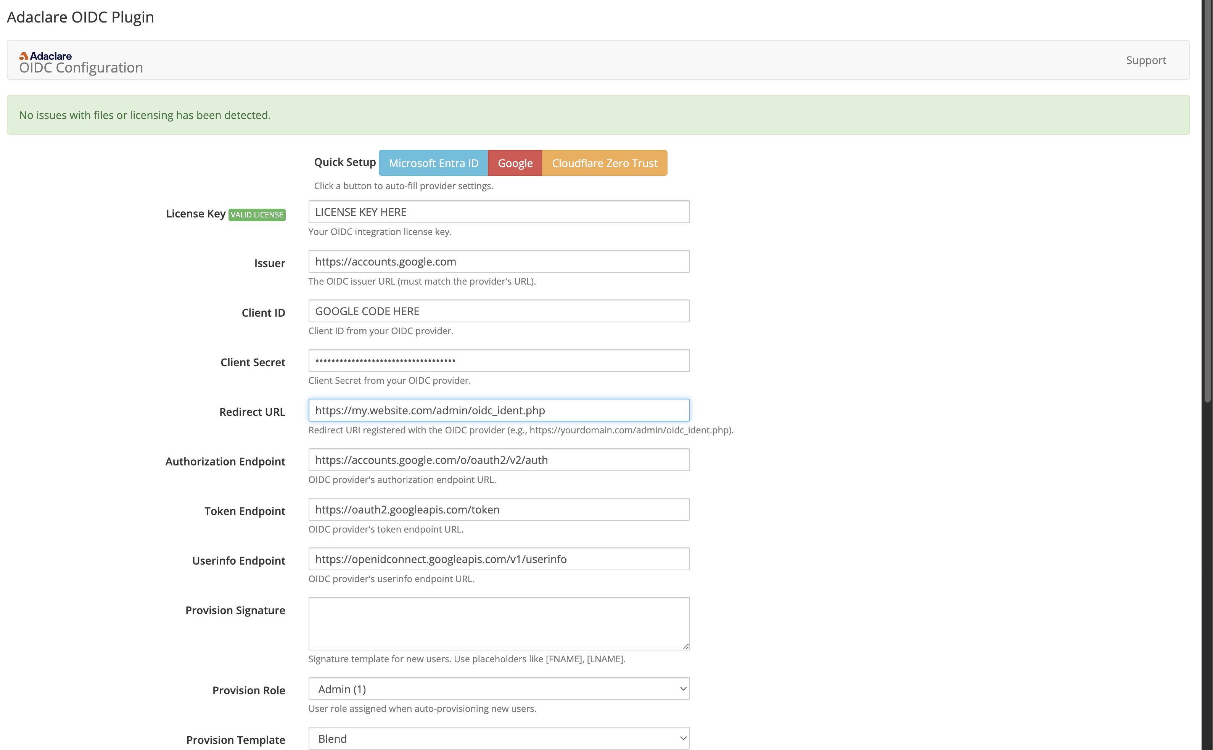1213x750 pixels.
Task: Click the 'Quick Setup' label
Action: coord(345,162)
